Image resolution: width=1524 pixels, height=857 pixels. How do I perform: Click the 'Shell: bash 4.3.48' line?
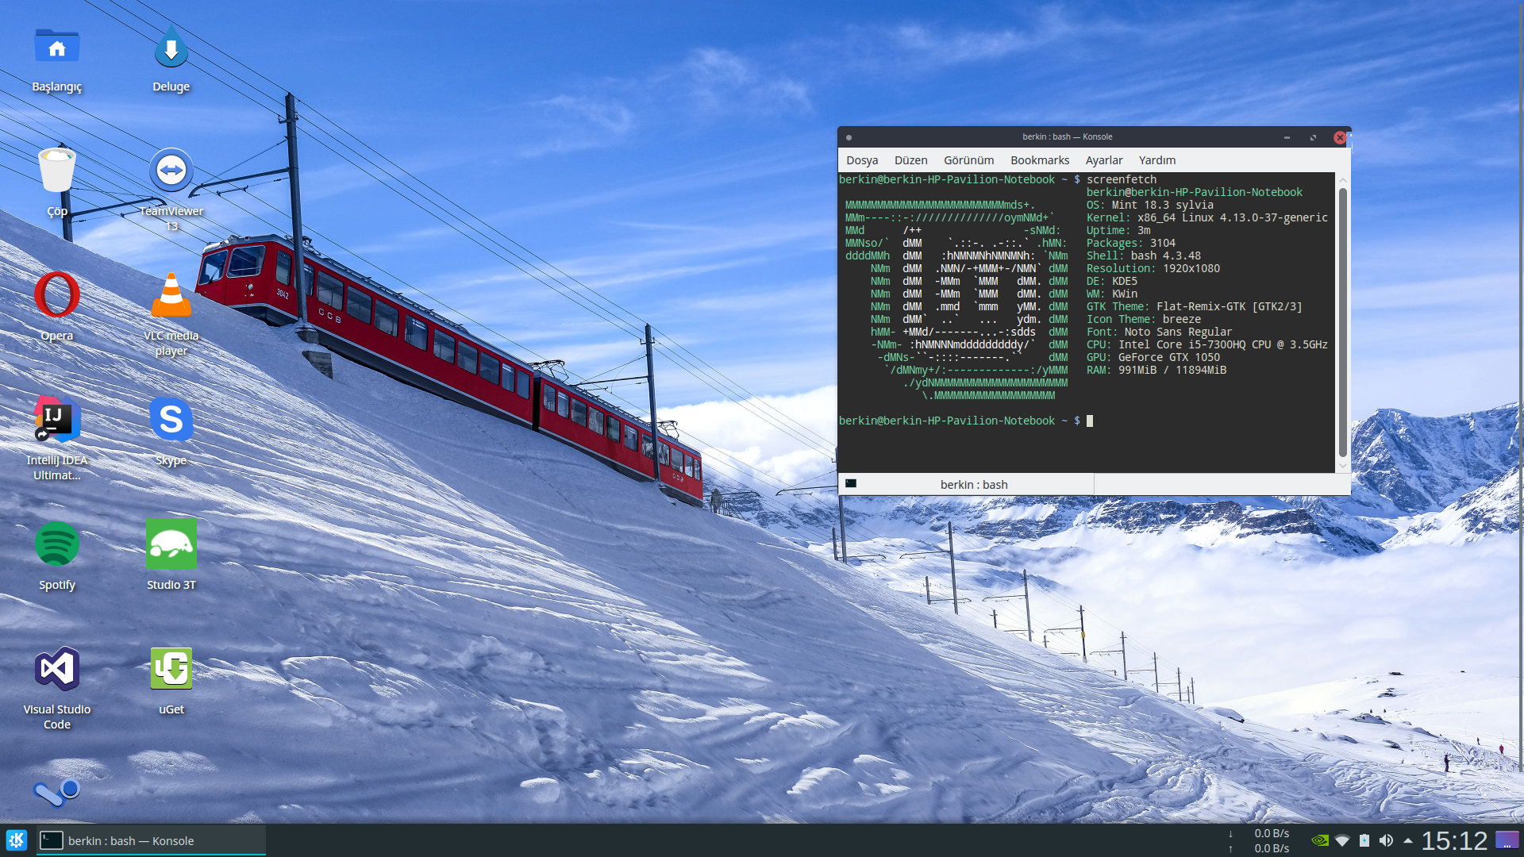point(1143,256)
